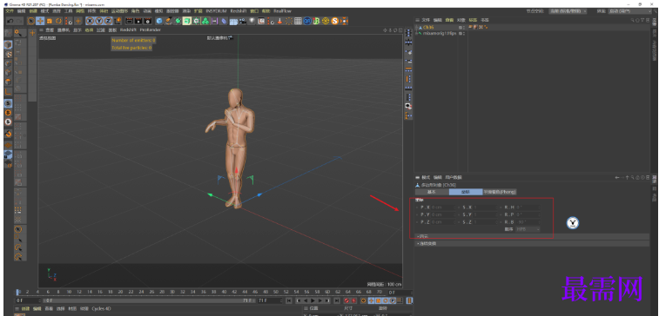Click the orange S icon in top toolbar
Image resolution: width=659 pixels, height=316 pixels.
pos(335,21)
